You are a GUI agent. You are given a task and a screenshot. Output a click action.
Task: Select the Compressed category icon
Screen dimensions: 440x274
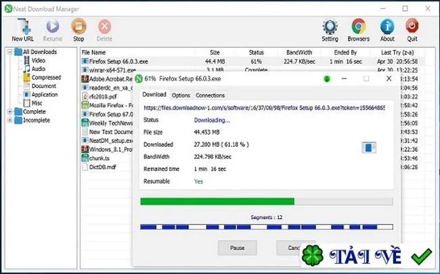click(26, 77)
